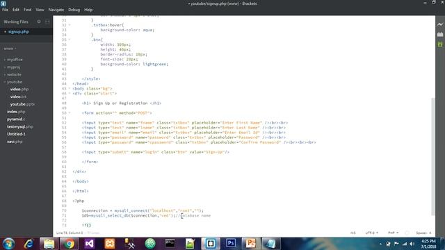Click the network signal tray icon
Viewport: 445px width, 250px height.
click(x=405, y=244)
